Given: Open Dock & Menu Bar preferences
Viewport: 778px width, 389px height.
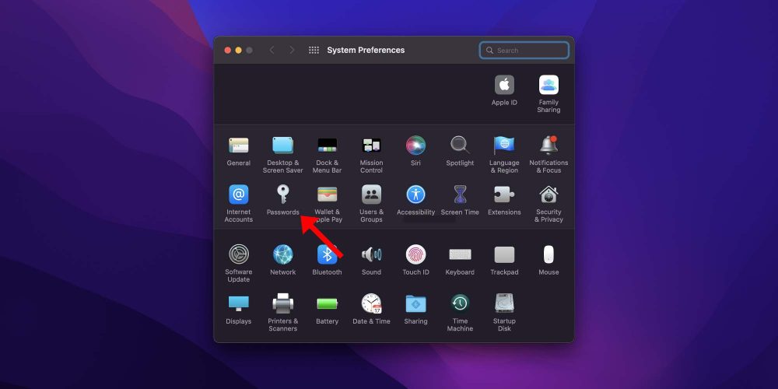Looking at the screenshot, I should (x=327, y=145).
